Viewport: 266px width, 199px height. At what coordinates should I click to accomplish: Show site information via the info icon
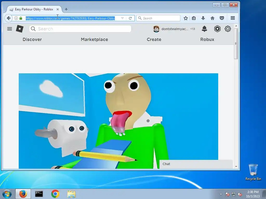(x=16, y=18)
